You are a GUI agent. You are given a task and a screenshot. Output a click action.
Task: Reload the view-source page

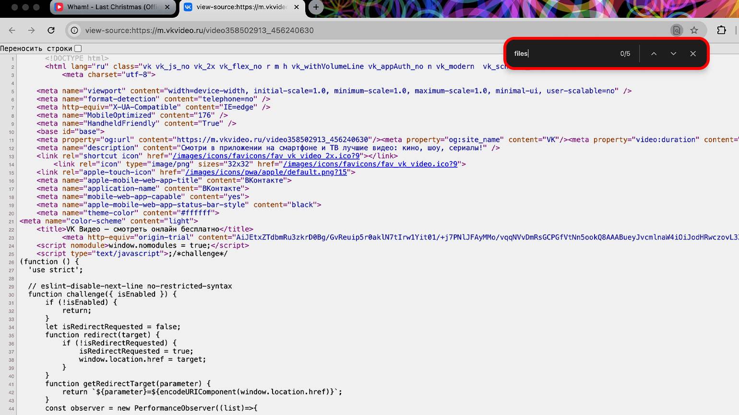click(51, 30)
